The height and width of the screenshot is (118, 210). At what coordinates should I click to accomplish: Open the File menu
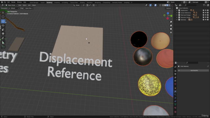[x=5, y=2]
